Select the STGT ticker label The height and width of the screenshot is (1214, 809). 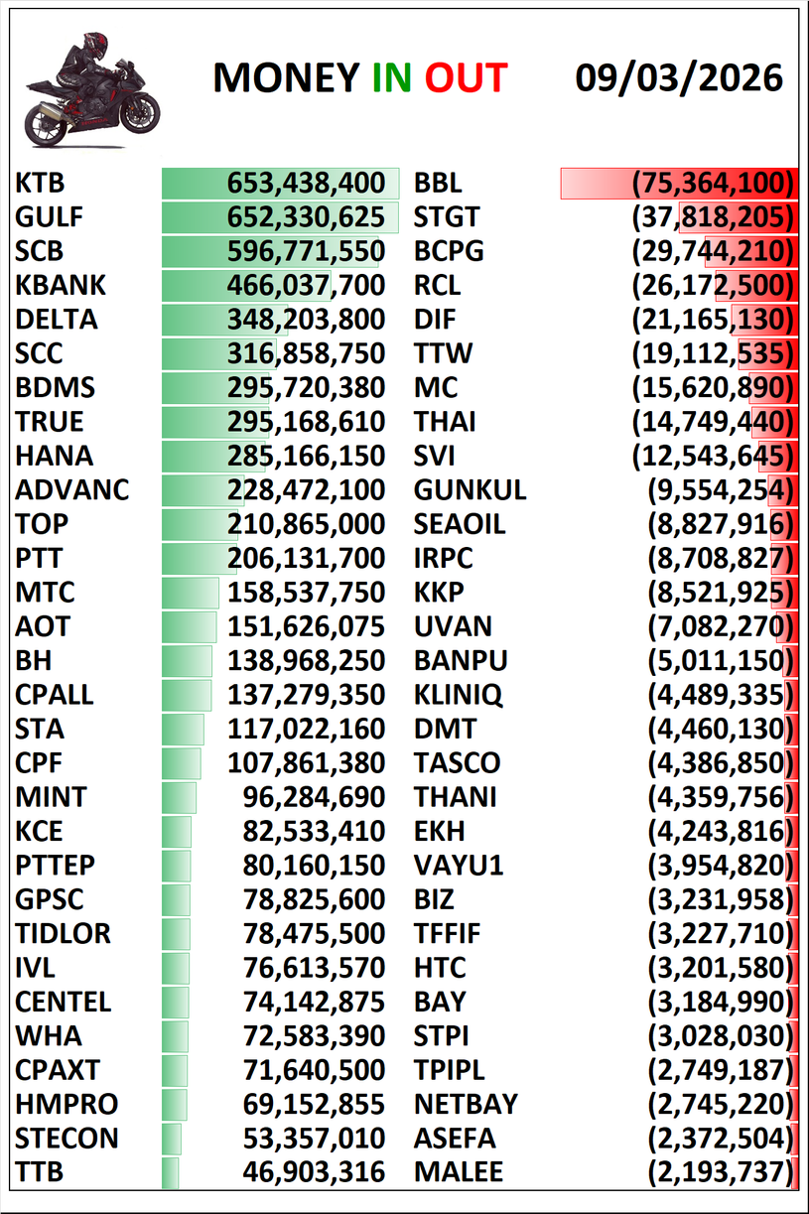(447, 217)
